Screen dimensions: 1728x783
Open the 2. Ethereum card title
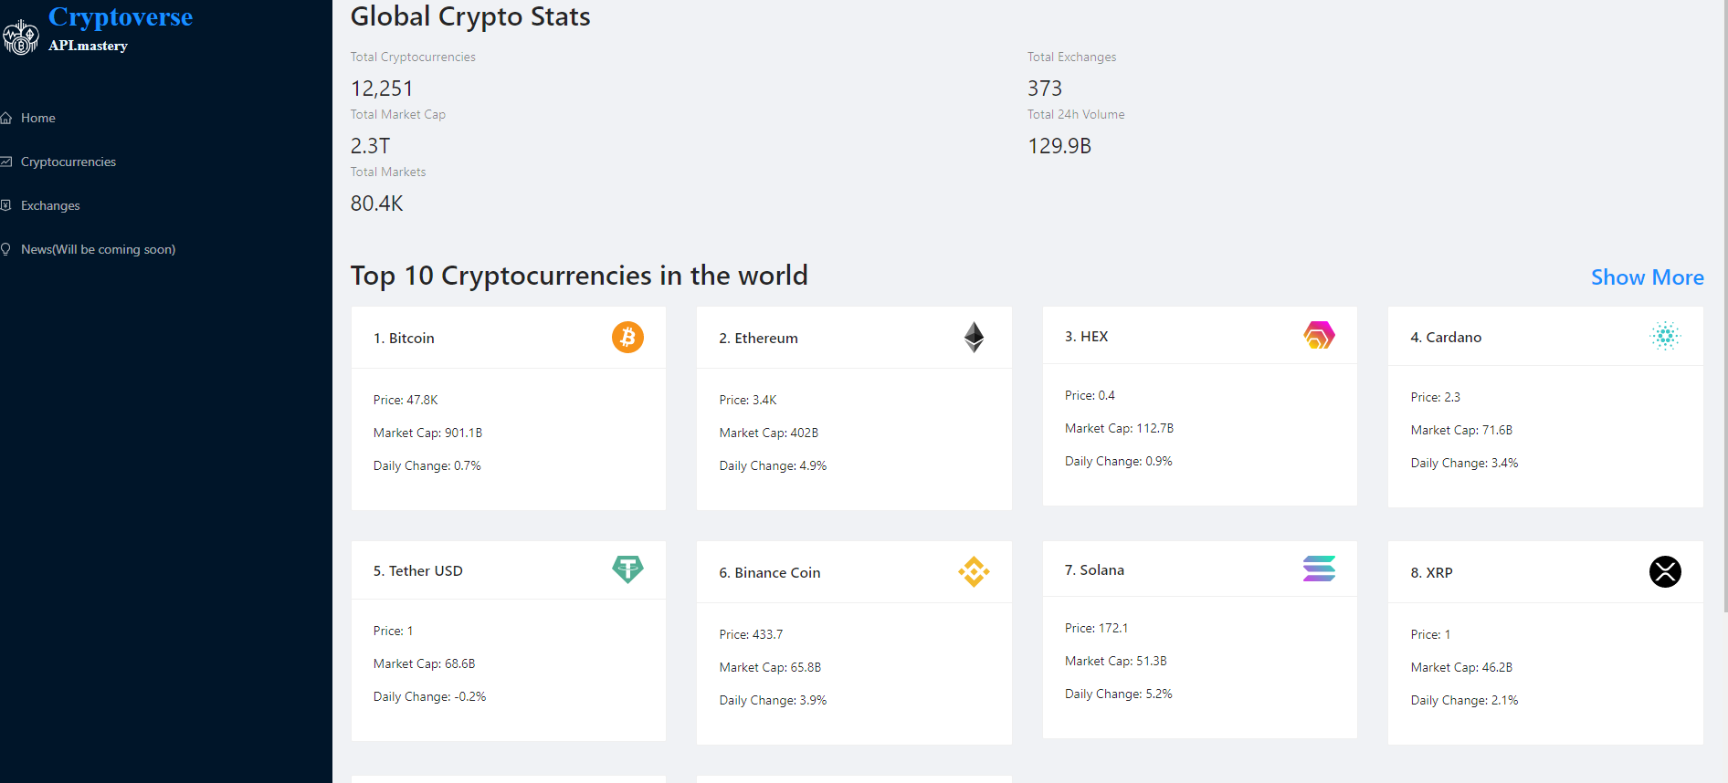(x=758, y=338)
